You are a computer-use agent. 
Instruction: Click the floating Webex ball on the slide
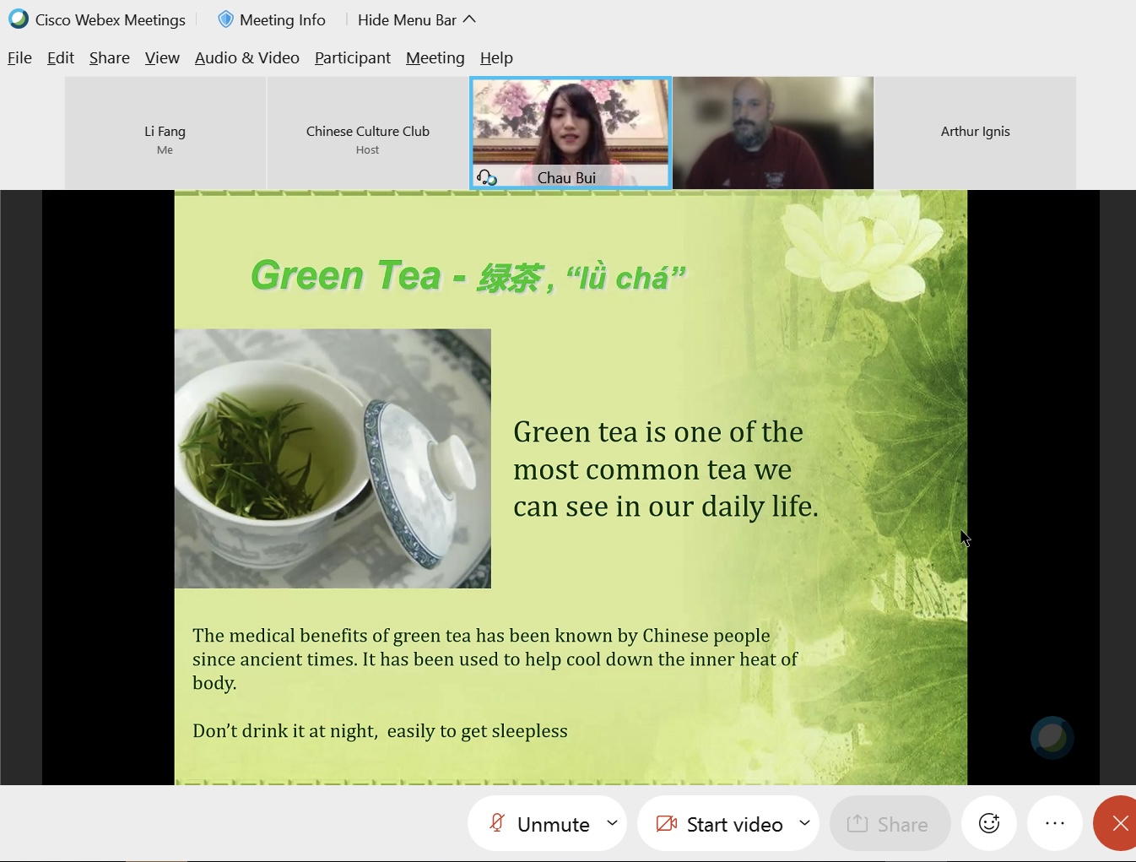click(1052, 738)
